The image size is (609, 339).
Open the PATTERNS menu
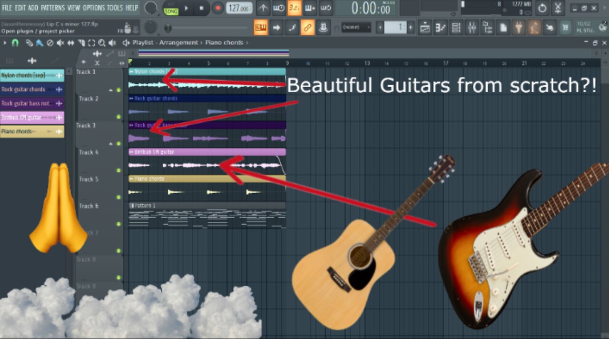pyautogui.click(x=53, y=8)
